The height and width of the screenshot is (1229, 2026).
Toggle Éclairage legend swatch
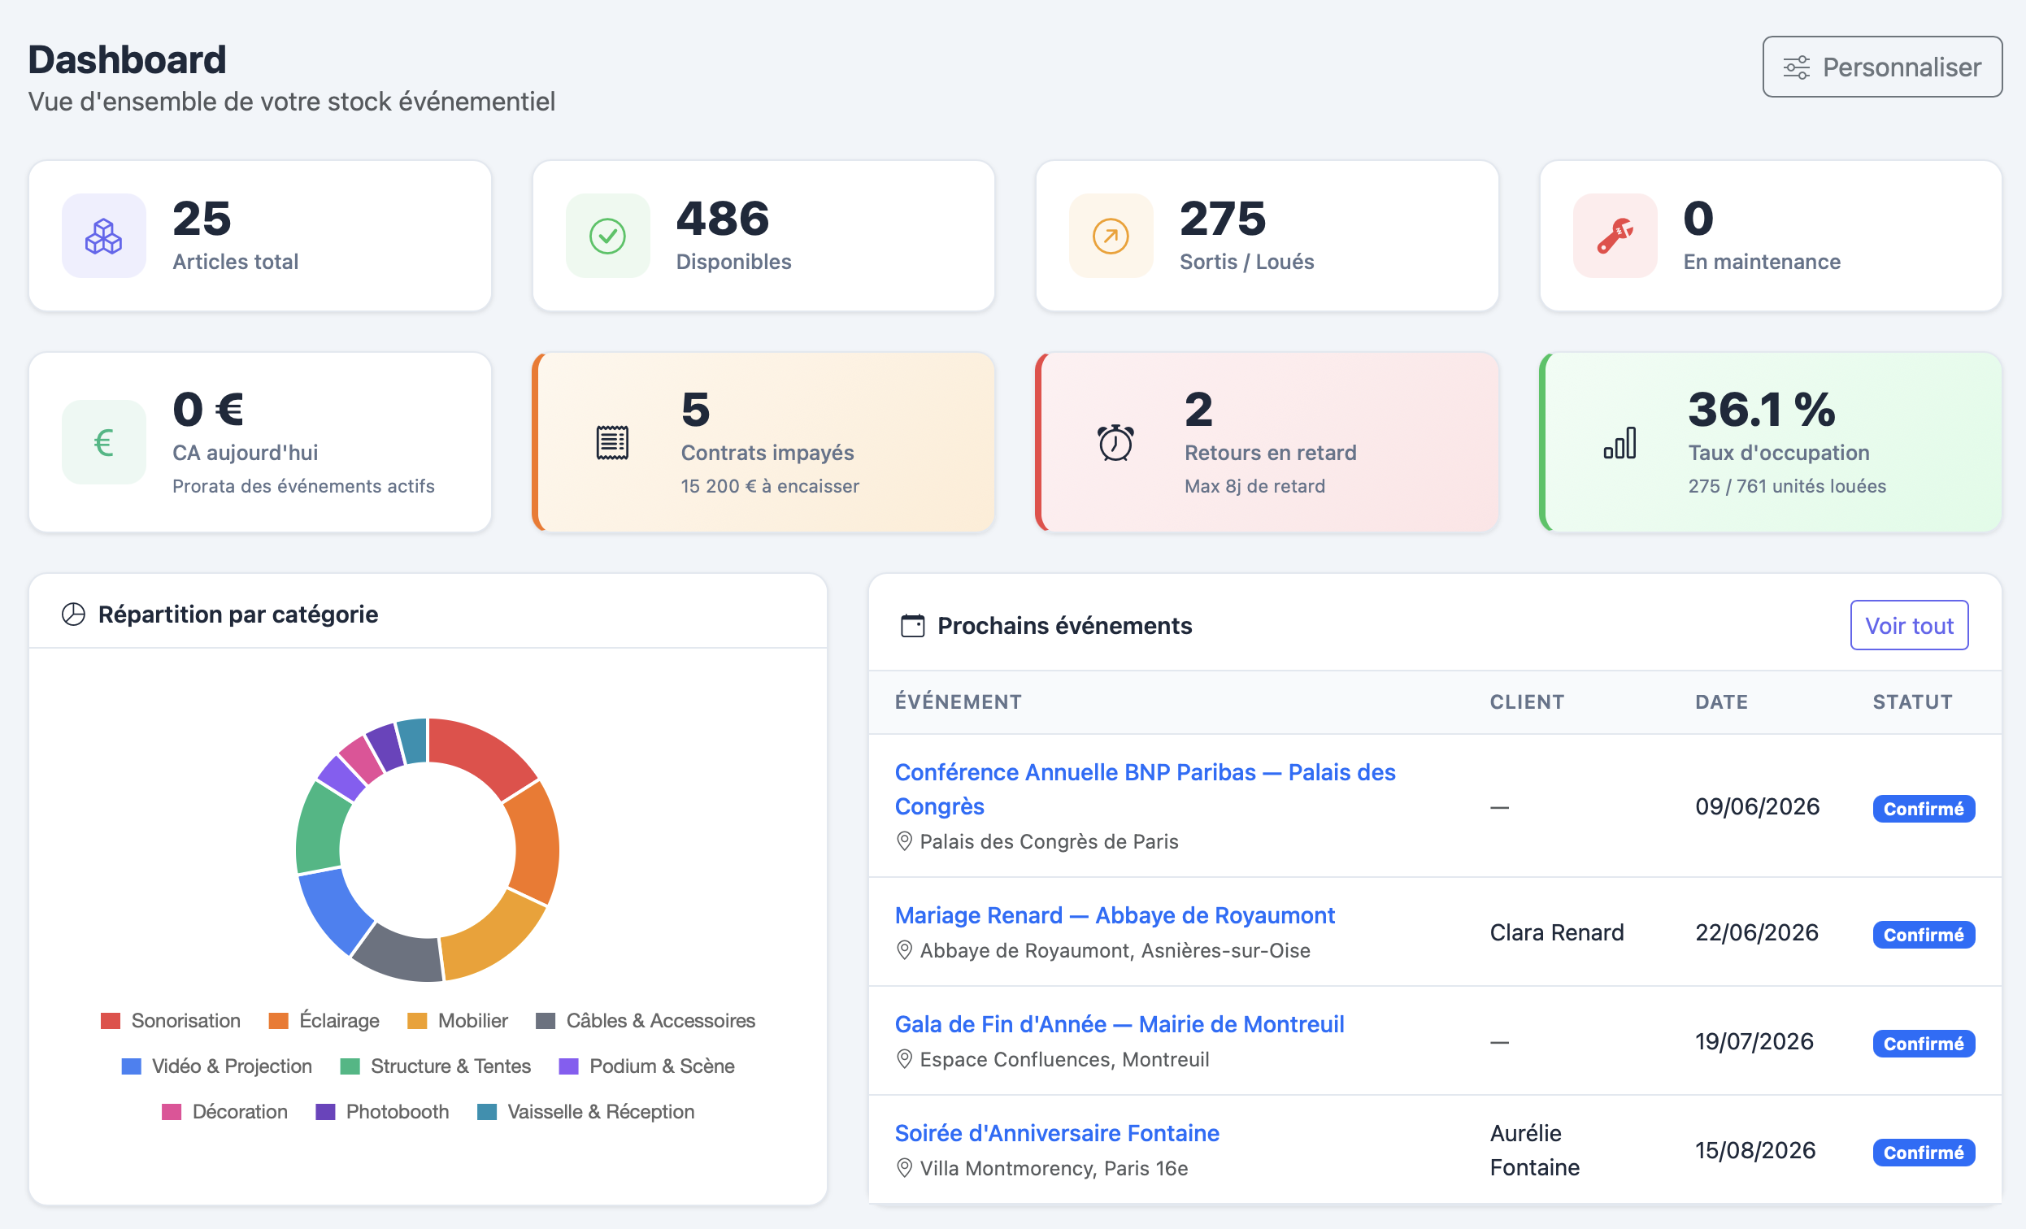click(279, 1020)
